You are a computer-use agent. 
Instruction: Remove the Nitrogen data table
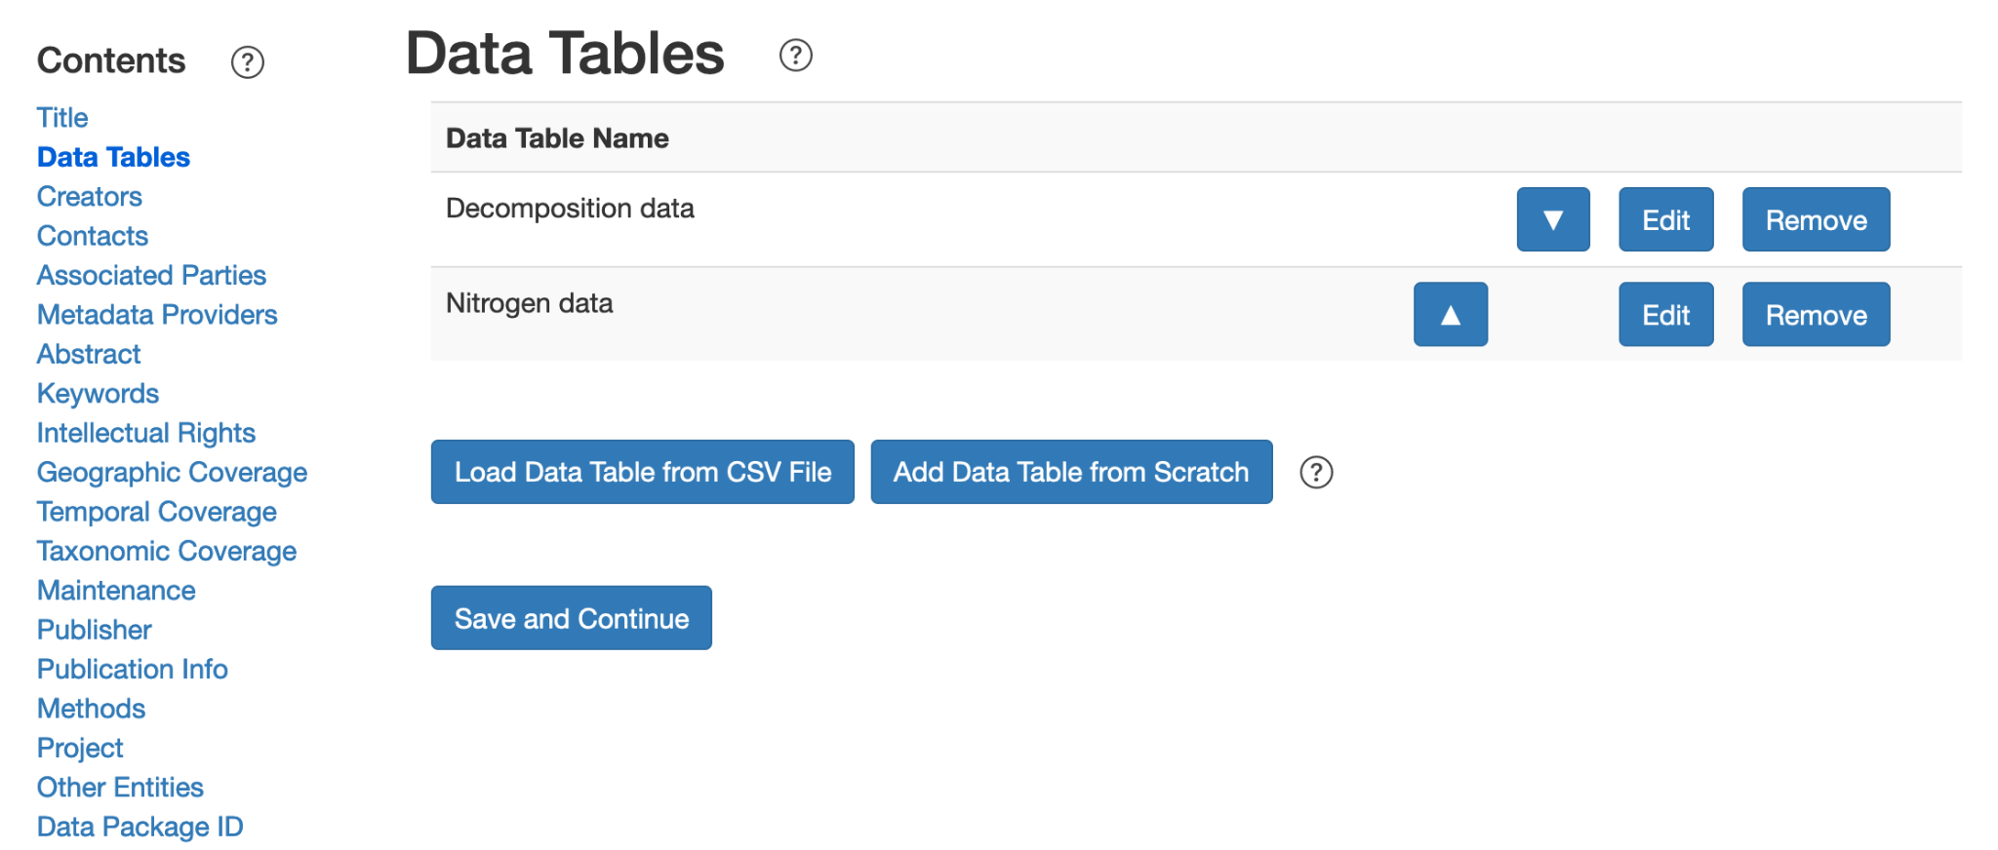coord(1817,314)
